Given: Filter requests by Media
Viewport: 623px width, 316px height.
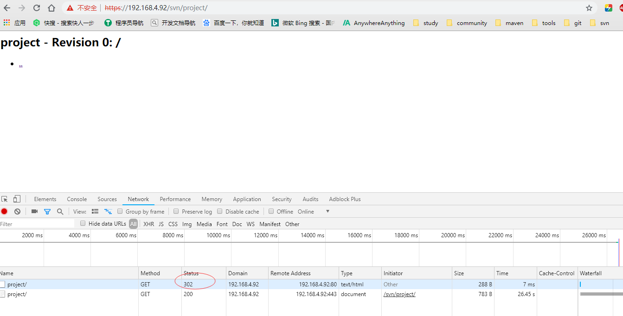Looking at the screenshot, I should [x=204, y=224].
